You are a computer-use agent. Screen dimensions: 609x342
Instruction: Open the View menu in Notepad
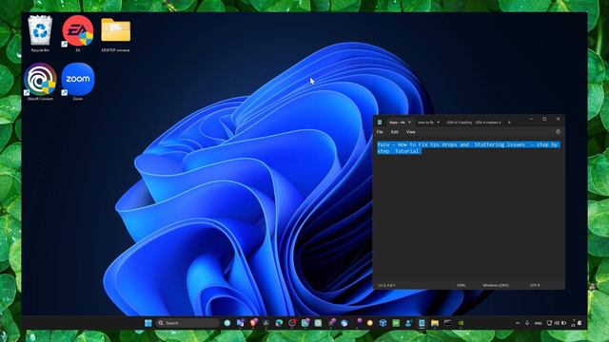[410, 132]
